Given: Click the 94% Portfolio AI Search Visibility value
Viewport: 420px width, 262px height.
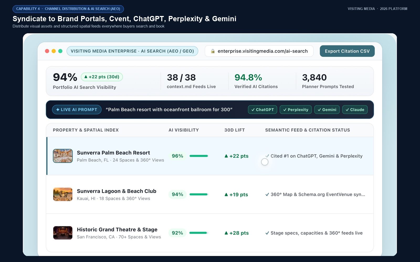Looking at the screenshot, I should pos(65,77).
